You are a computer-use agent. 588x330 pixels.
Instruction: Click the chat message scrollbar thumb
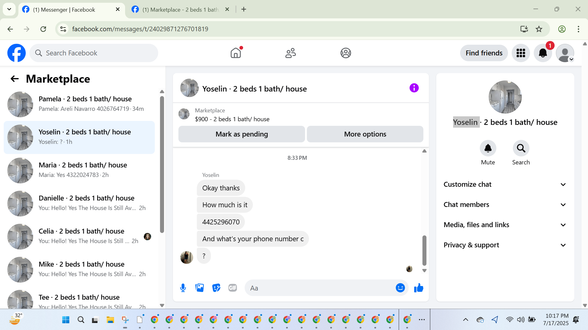click(424, 250)
